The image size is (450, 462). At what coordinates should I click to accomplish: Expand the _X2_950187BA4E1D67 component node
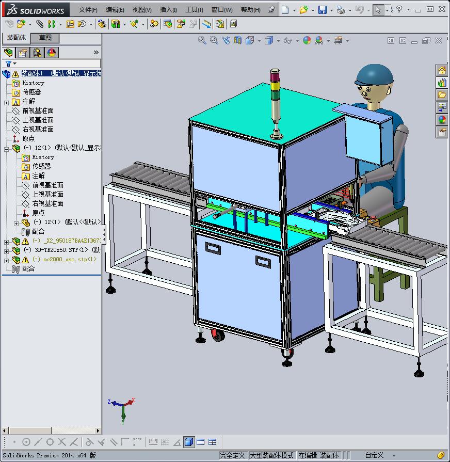6,242
